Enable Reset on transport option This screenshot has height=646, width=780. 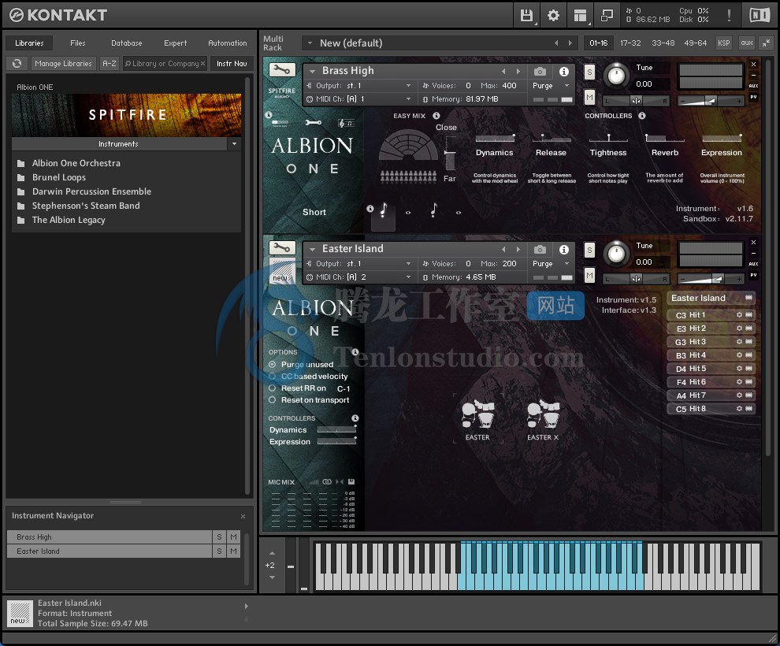pos(272,400)
